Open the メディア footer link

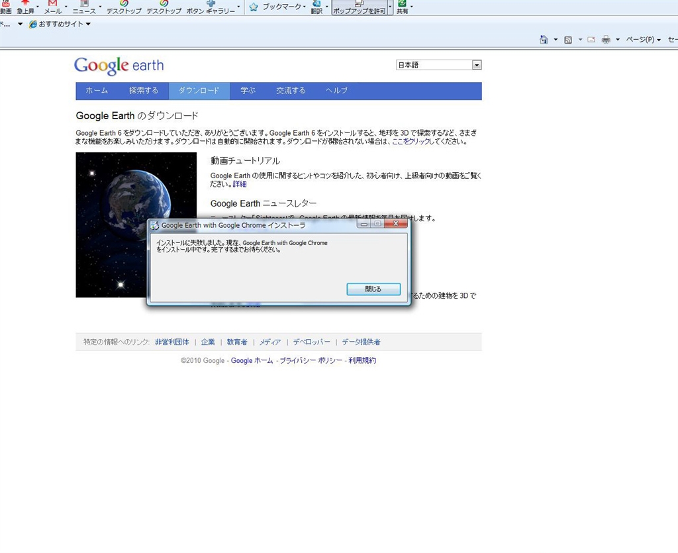(x=270, y=342)
